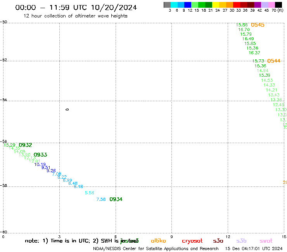This screenshot has width=287, height=252.
Task: Click the orange 0545 time stamp
Action: [258, 25]
